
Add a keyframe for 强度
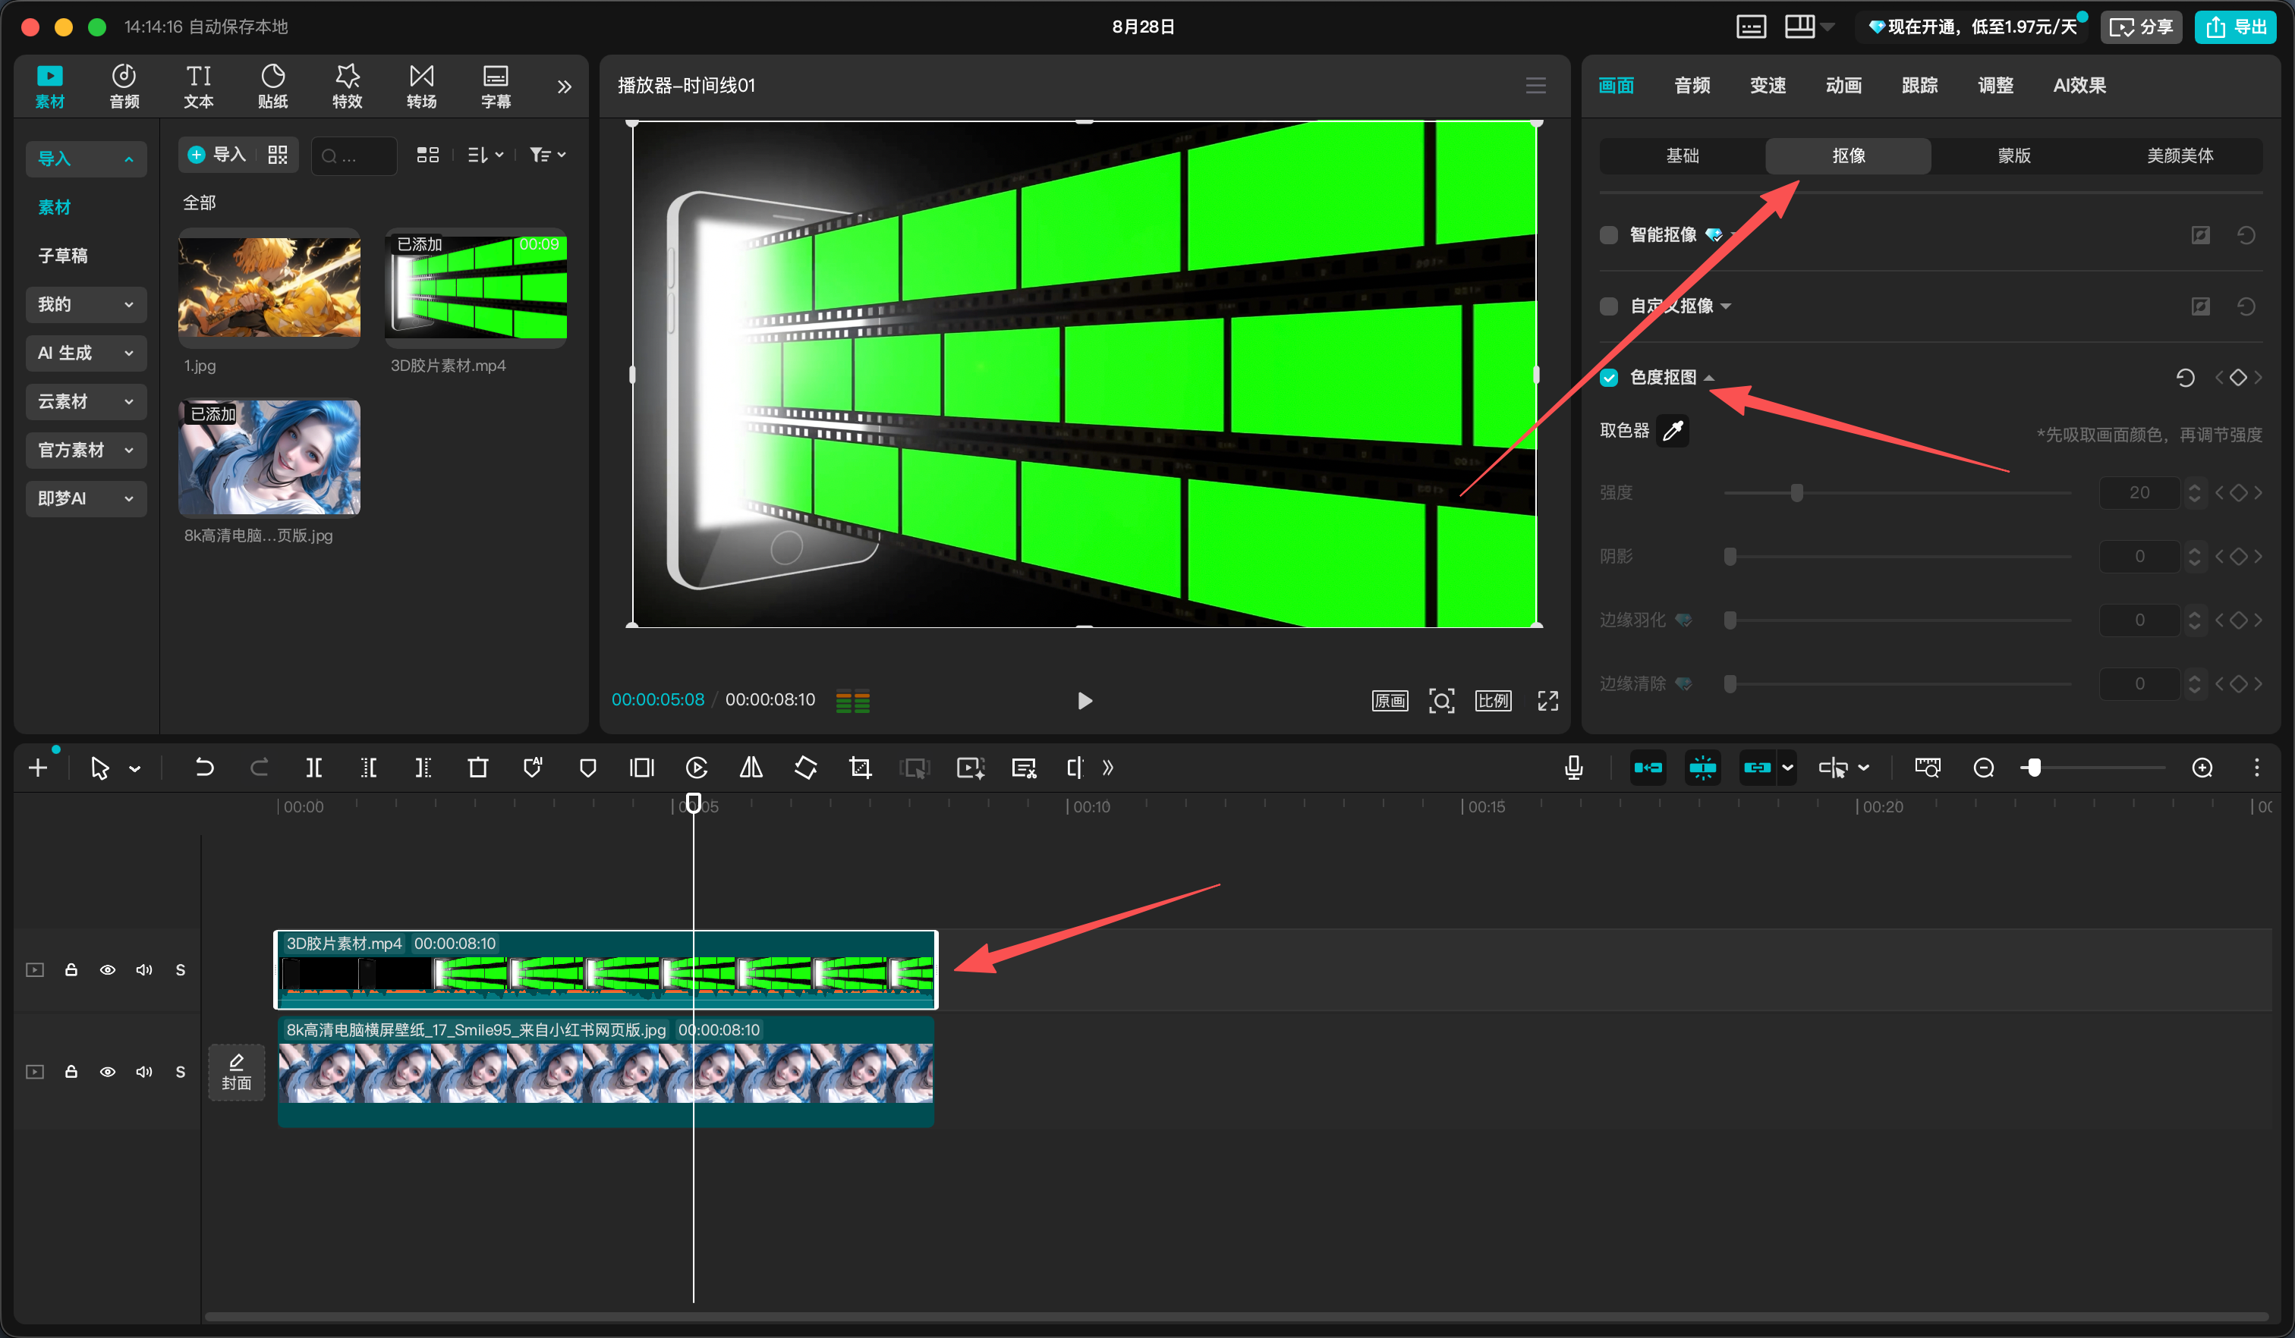point(2239,492)
